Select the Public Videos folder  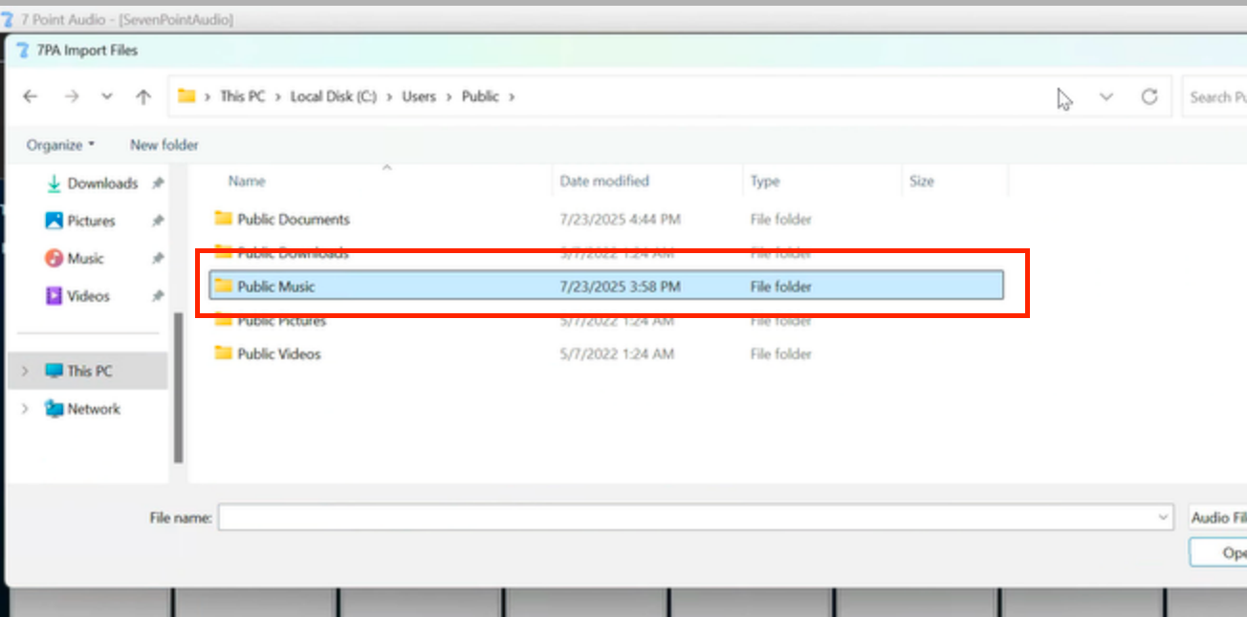tap(278, 354)
